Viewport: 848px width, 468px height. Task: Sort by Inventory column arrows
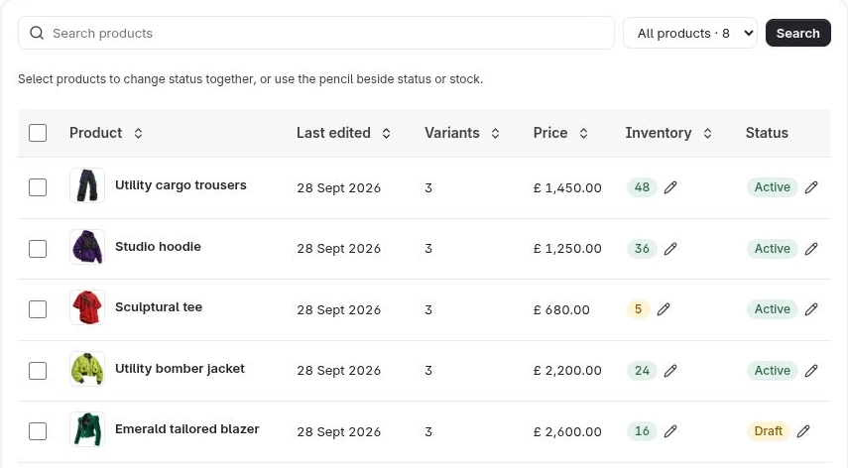coord(707,134)
